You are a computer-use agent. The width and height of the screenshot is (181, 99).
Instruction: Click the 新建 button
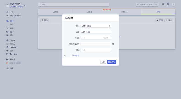[x=160, y=20]
